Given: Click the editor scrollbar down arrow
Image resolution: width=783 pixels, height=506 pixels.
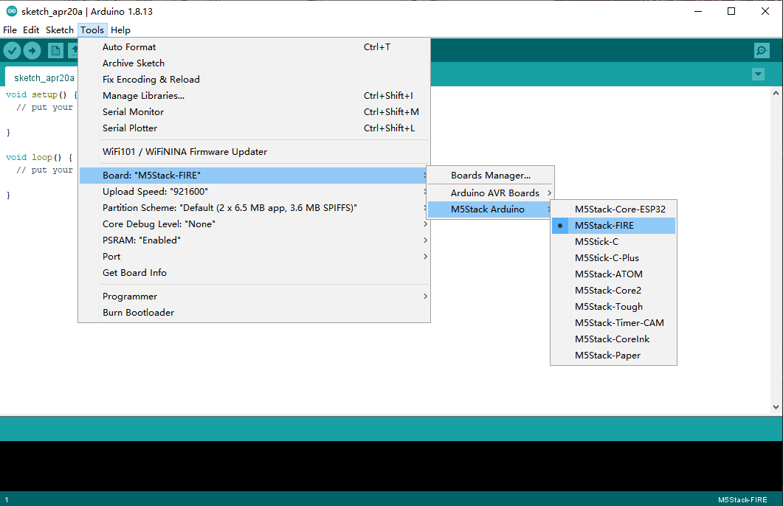Looking at the screenshot, I should [776, 406].
